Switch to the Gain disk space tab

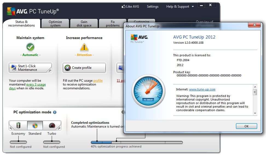tap(84, 23)
